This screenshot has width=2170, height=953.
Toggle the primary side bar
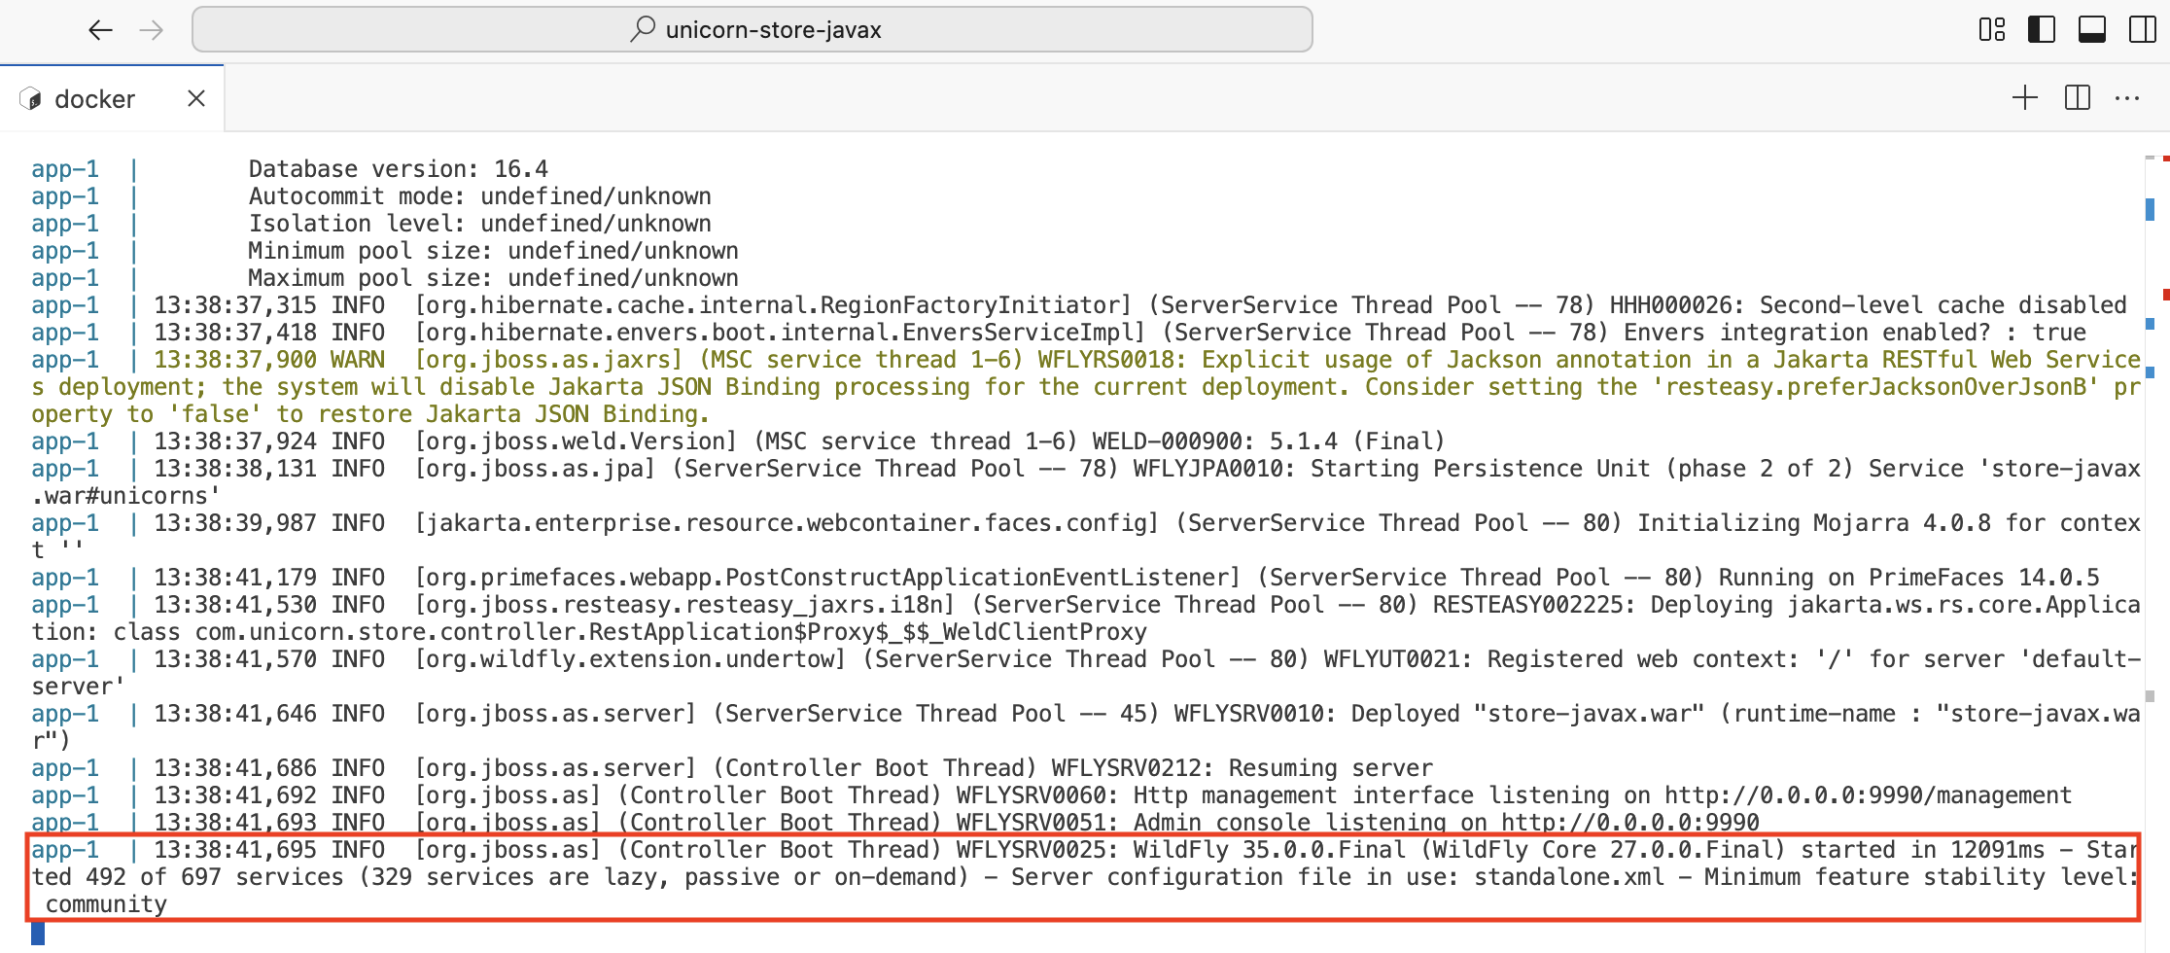tap(2041, 30)
